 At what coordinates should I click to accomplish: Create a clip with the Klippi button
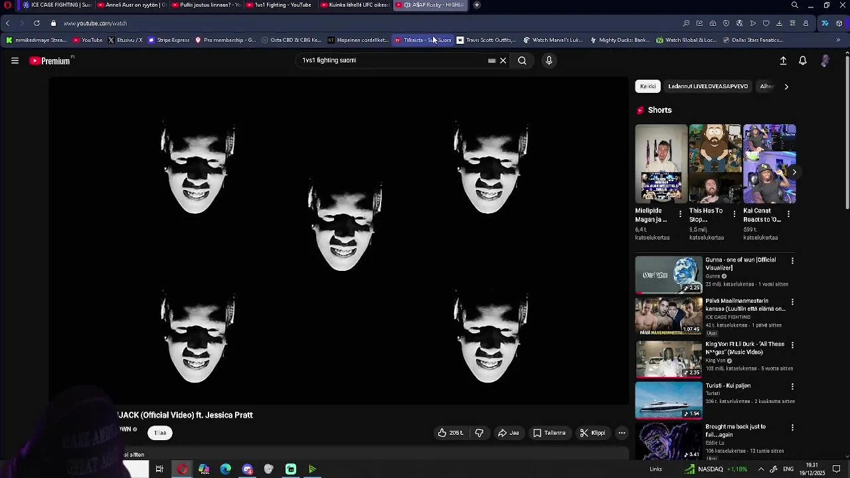click(x=592, y=433)
